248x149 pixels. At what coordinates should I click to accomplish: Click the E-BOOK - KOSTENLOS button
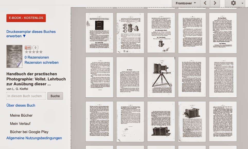click(x=26, y=18)
